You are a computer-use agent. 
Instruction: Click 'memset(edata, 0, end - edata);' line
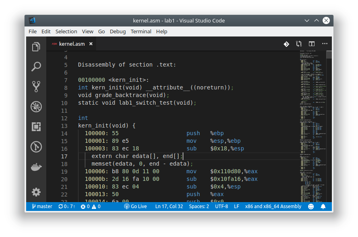point(142,164)
